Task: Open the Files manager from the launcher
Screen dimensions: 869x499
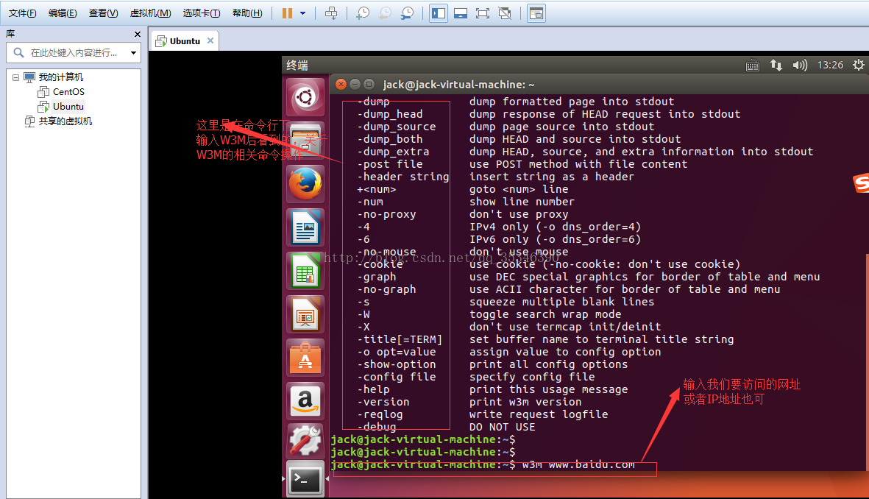Action: (305, 140)
